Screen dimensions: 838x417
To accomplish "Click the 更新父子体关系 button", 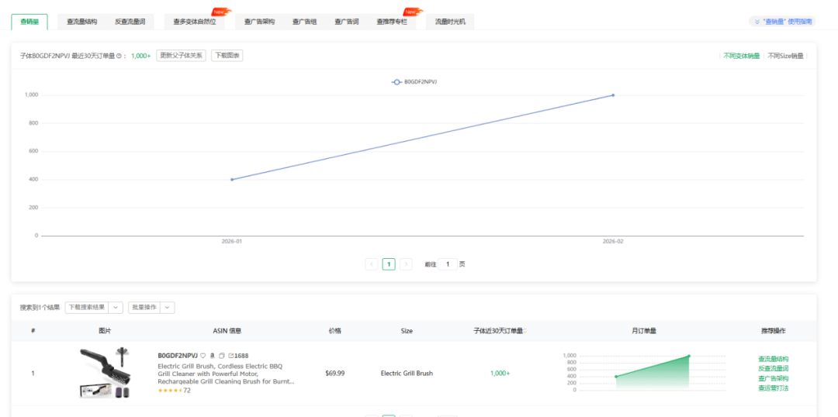I will click(181, 56).
